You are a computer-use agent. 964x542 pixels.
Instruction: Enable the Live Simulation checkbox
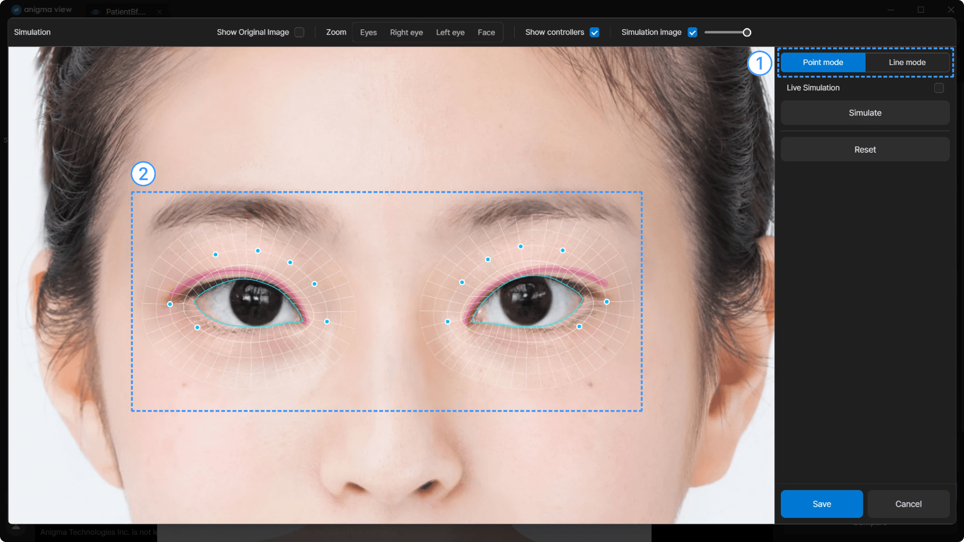tap(939, 88)
